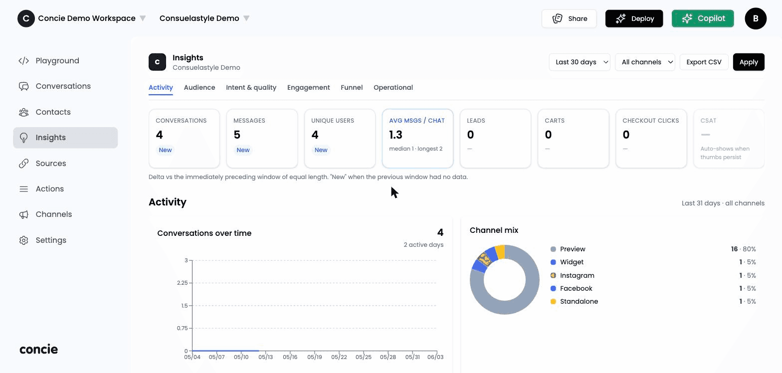Select the Carts metric card
Screen dimensions: 782x373
(x=573, y=139)
